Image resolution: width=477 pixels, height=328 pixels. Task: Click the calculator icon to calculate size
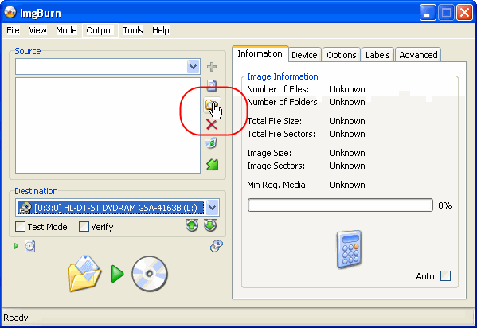tap(349, 249)
